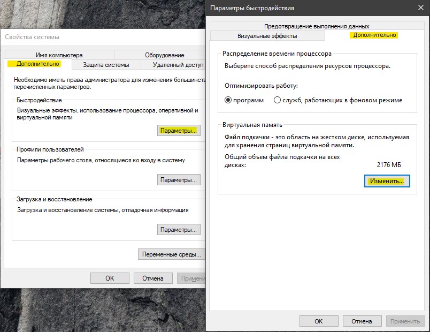
Task: Click Отмена in Свойства системы
Action: pyautogui.click(x=153, y=278)
